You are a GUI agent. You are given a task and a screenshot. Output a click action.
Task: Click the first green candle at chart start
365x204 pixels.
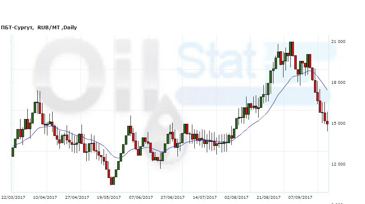pos(13,152)
